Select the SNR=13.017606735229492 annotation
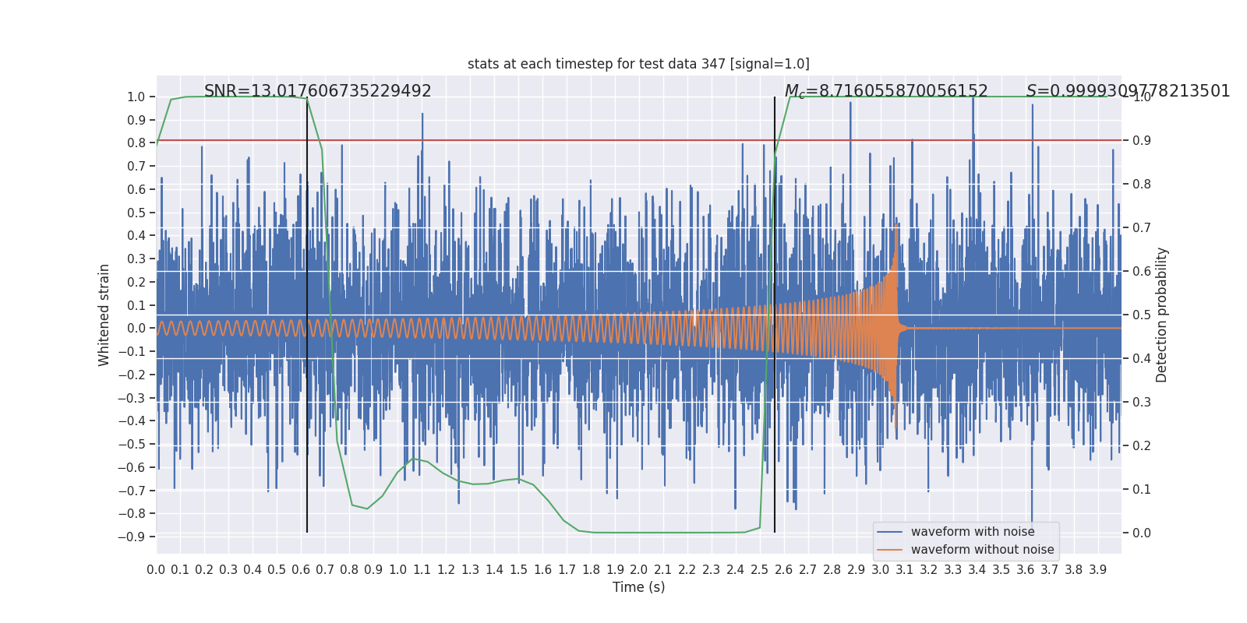Image resolution: width=1247 pixels, height=623 pixels. pyautogui.click(x=318, y=91)
